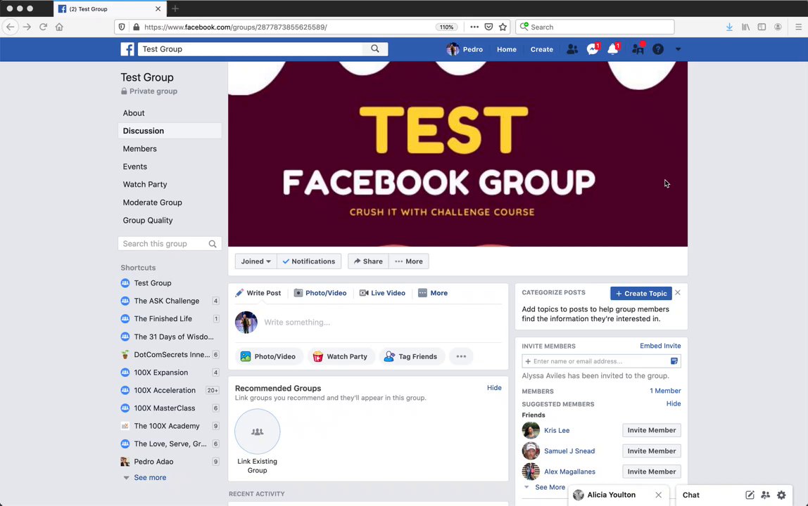
Task: Open the Notifications bell icon
Action: (x=613, y=49)
